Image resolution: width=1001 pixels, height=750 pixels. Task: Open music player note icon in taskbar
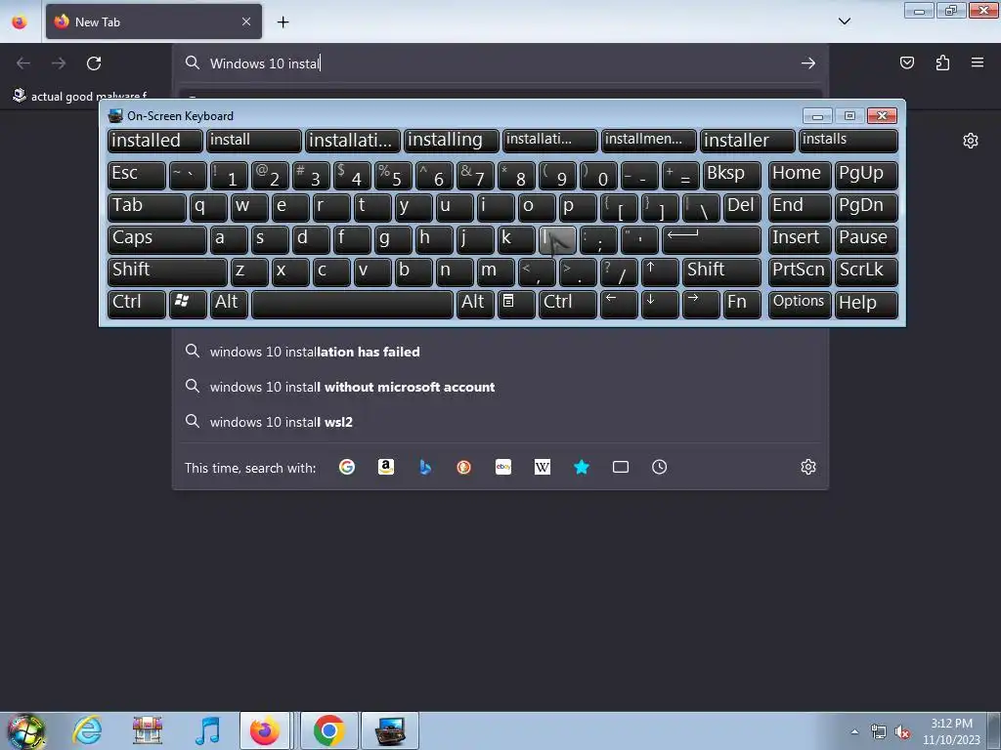point(208,730)
